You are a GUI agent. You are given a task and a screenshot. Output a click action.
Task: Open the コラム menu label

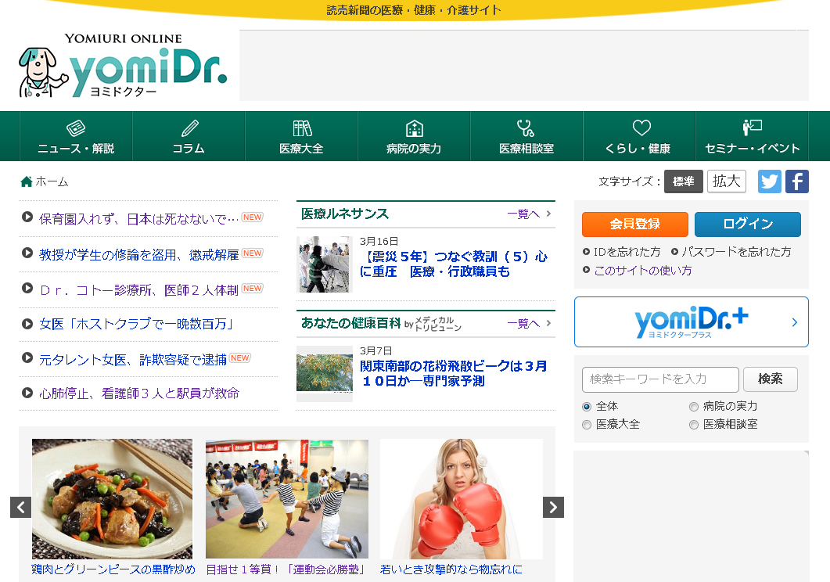[189, 149]
